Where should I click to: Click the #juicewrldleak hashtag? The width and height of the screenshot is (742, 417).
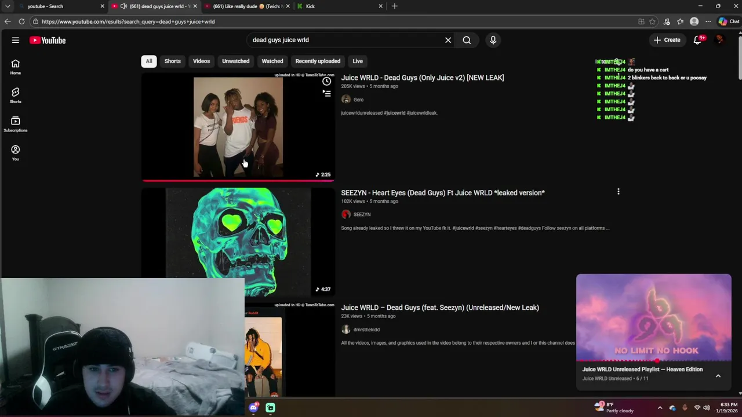pos(422,113)
